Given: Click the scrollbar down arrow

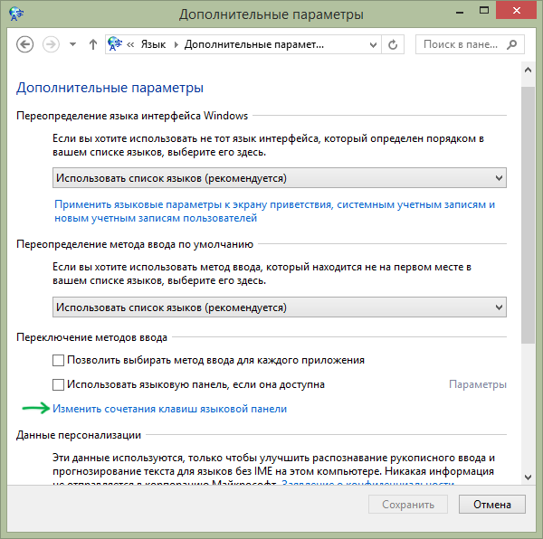Looking at the screenshot, I should (x=528, y=478).
